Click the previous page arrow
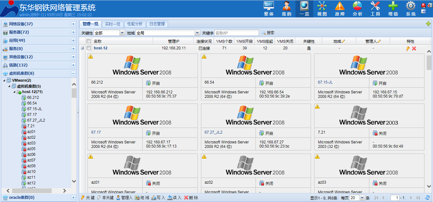This screenshot has height=202, width=433. (x=383, y=198)
